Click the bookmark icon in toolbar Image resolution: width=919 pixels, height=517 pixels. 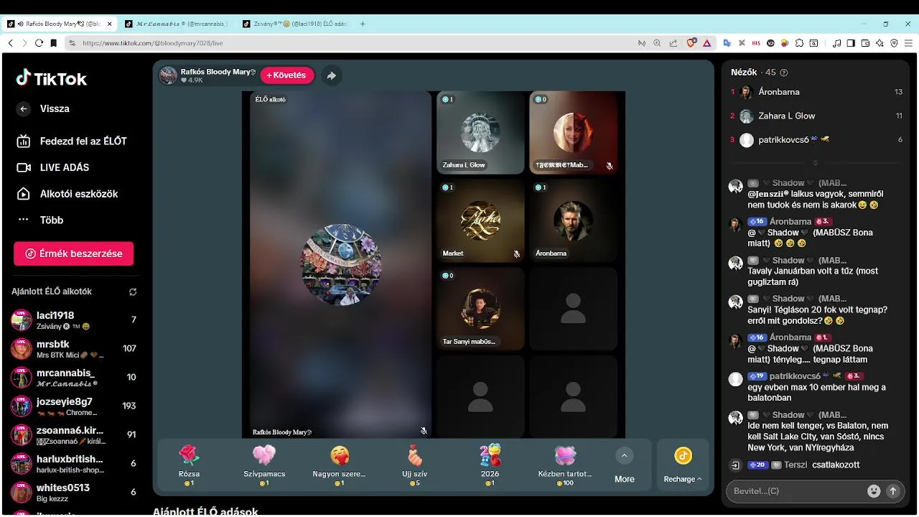tap(53, 43)
